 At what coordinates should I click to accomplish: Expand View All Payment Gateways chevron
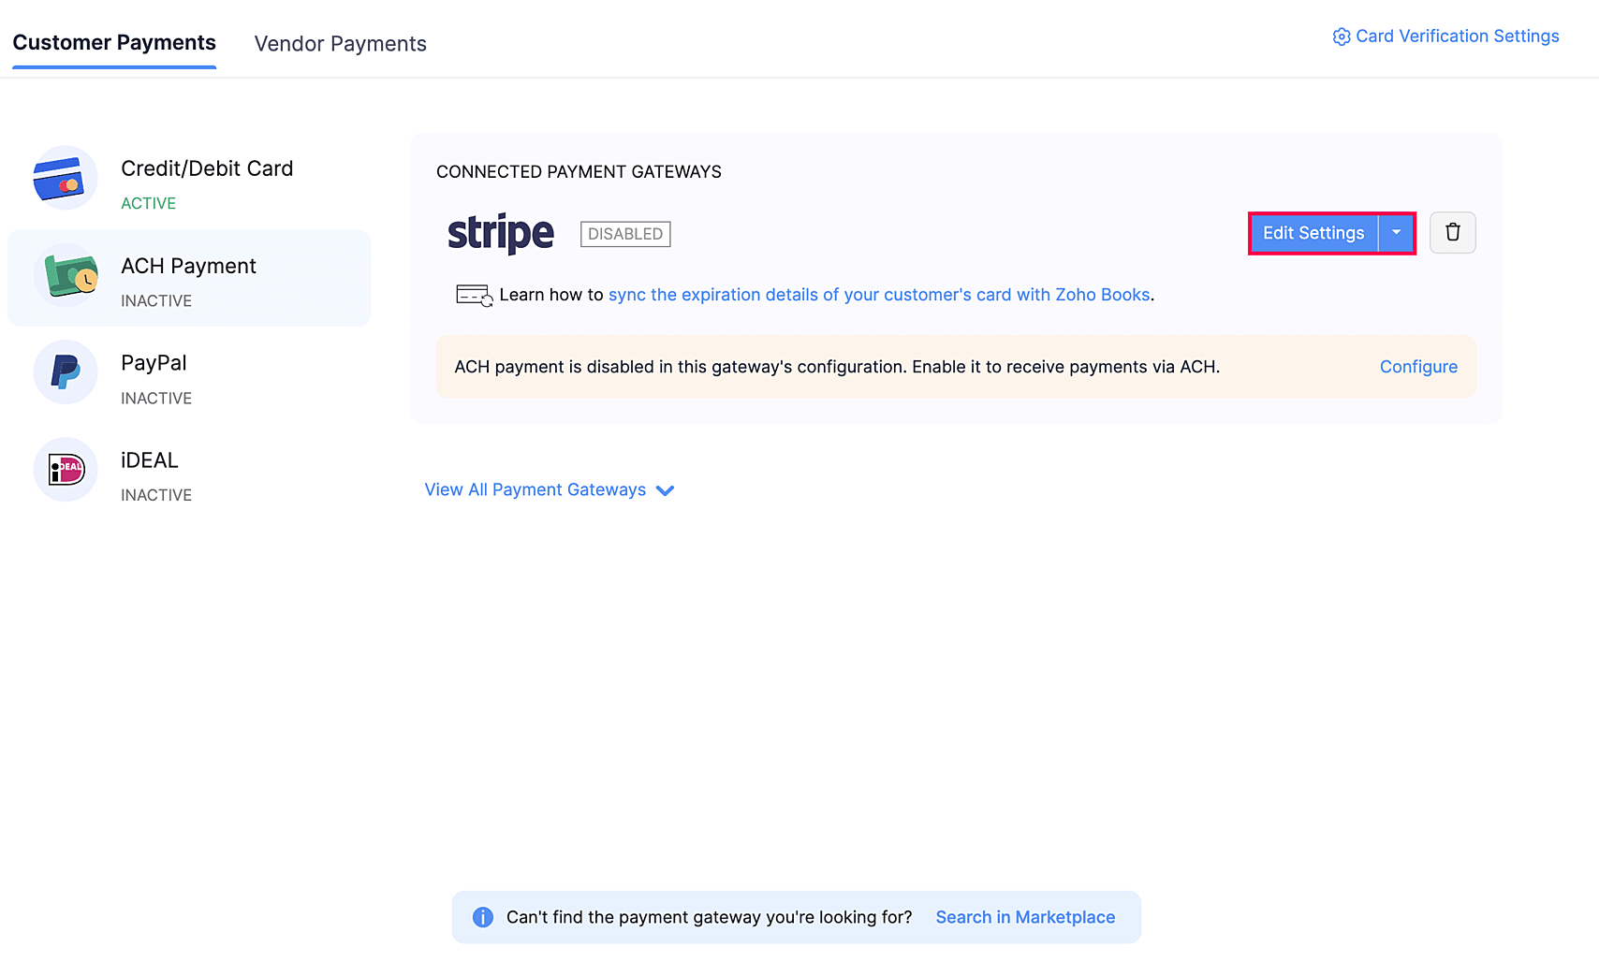click(x=666, y=490)
